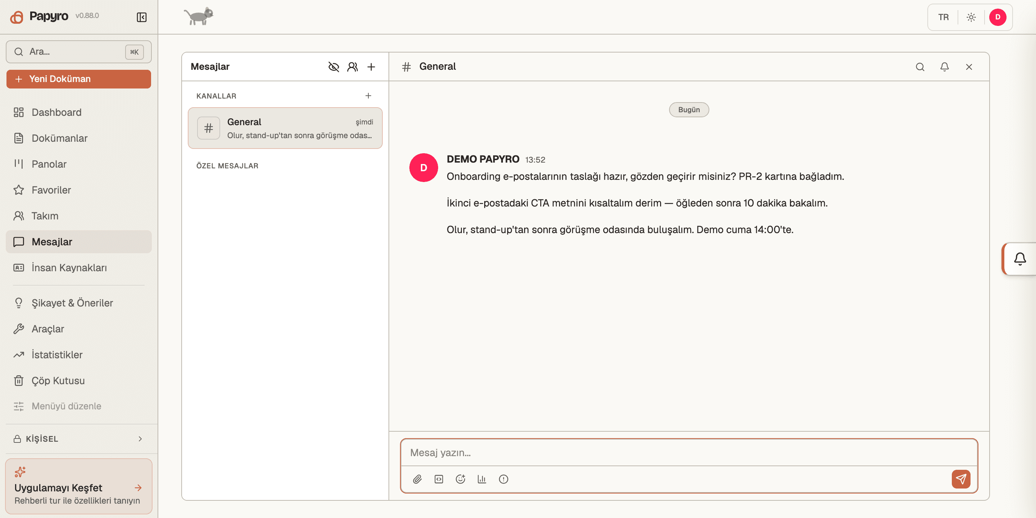Collapse the sidebar panel icon
The height and width of the screenshot is (518, 1036).
click(142, 17)
